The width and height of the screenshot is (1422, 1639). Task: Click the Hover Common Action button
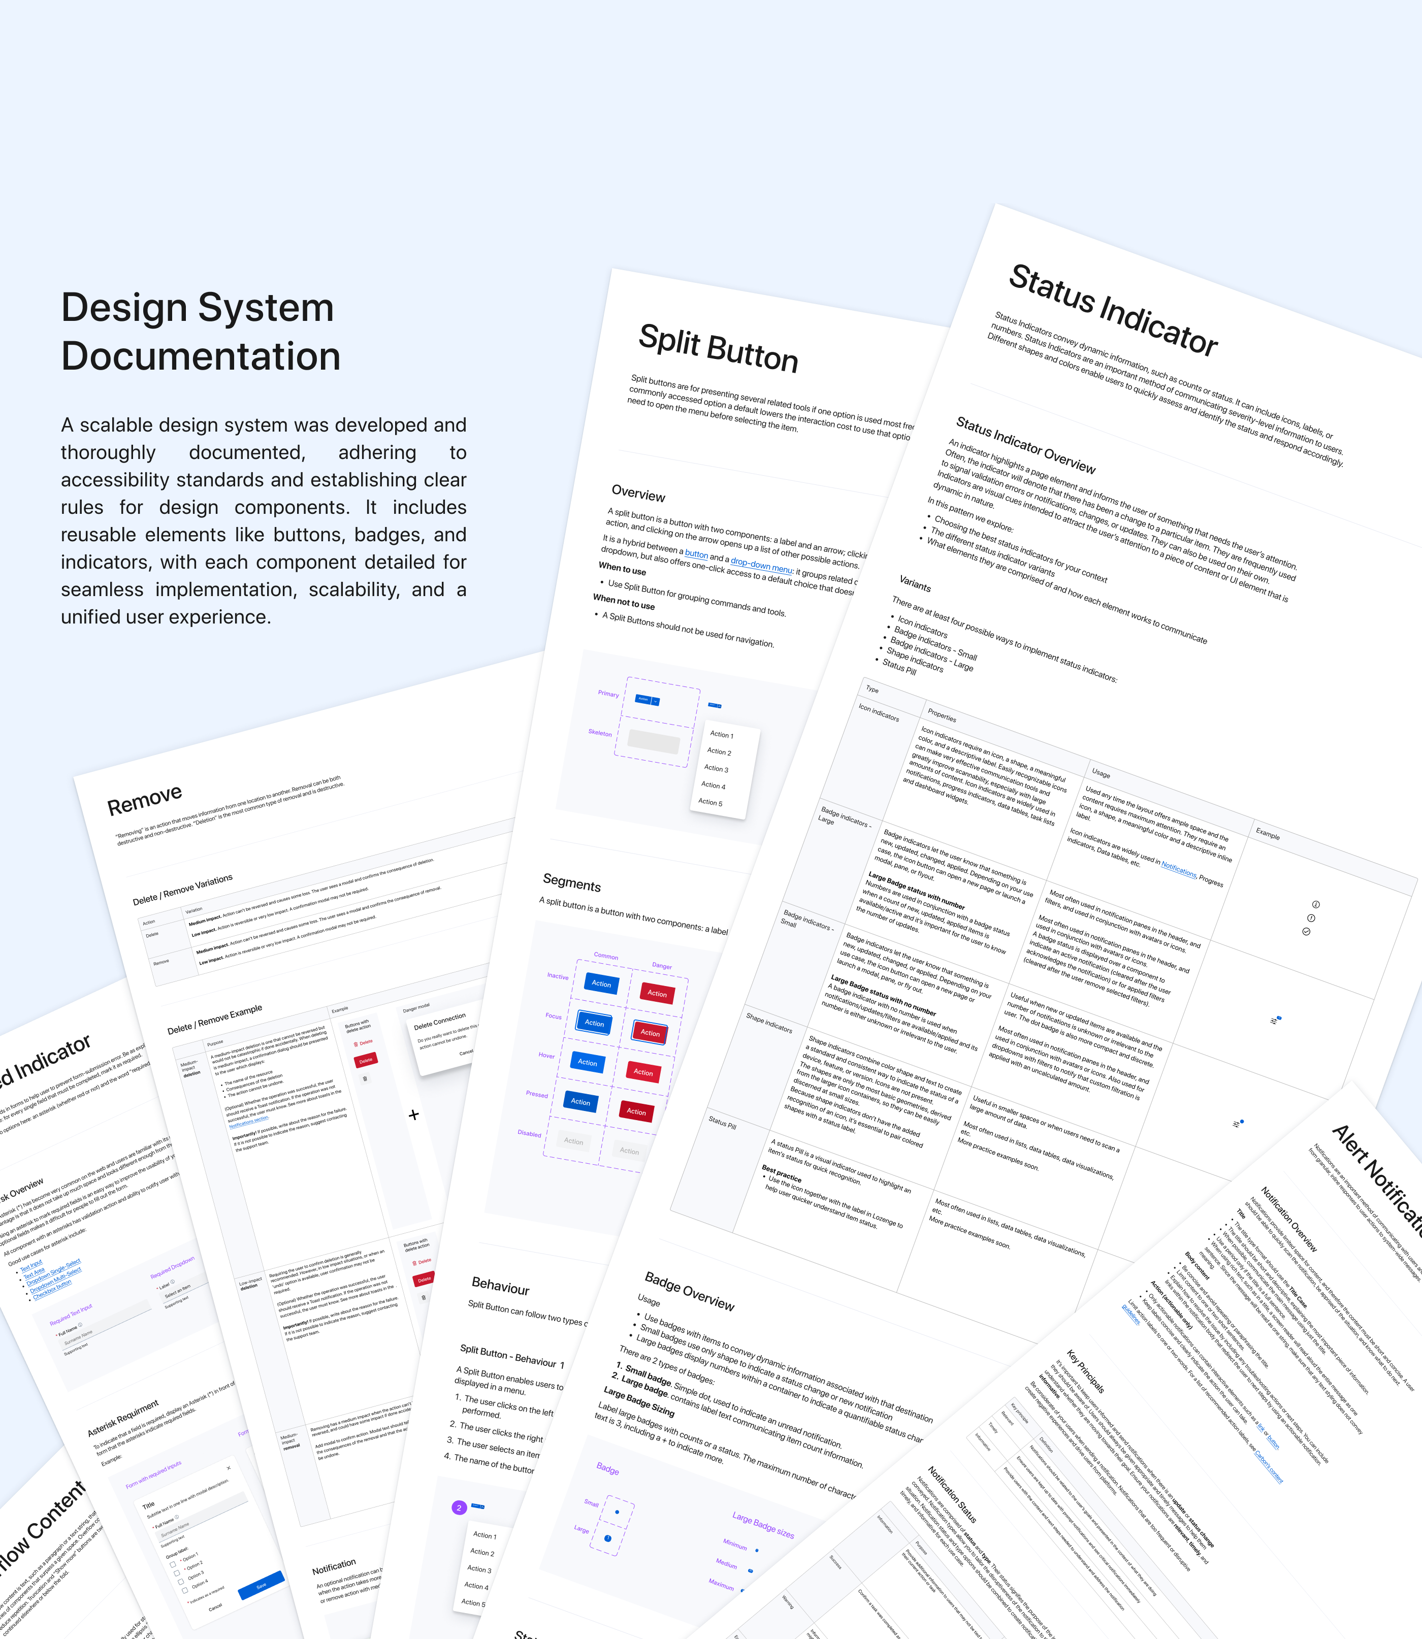point(587,1062)
